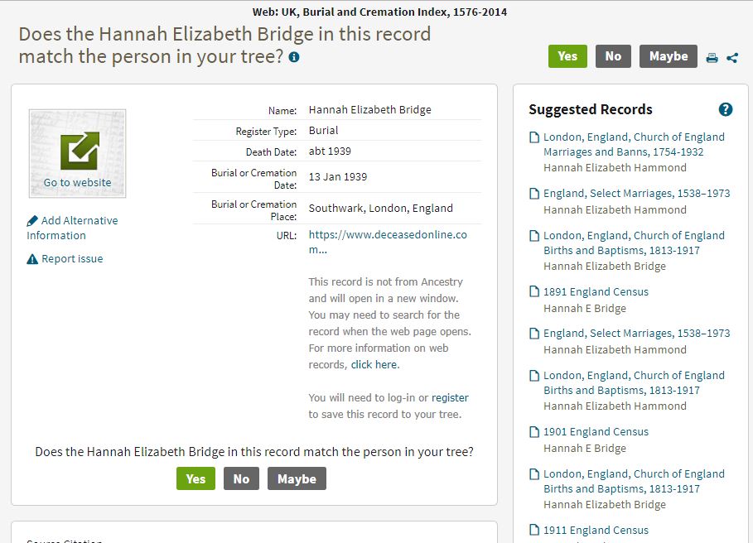
Task: Click the warning triangle icon for Report issue
Action: [32, 259]
